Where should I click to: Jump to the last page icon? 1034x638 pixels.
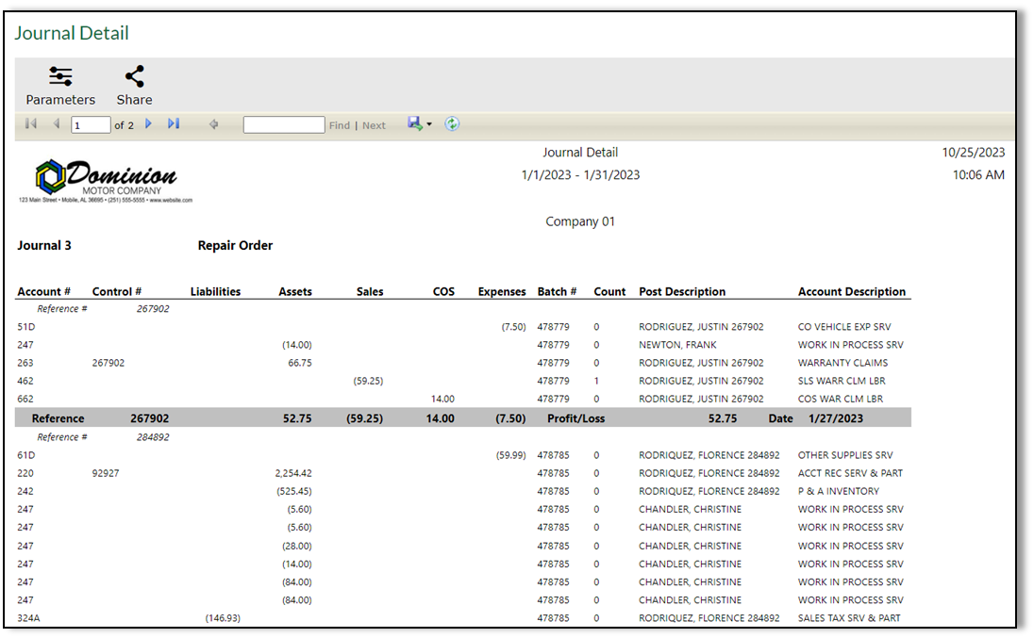point(174,123)
